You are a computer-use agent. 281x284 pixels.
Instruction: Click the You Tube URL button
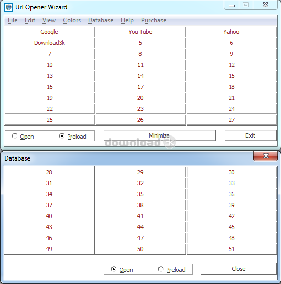140,32
